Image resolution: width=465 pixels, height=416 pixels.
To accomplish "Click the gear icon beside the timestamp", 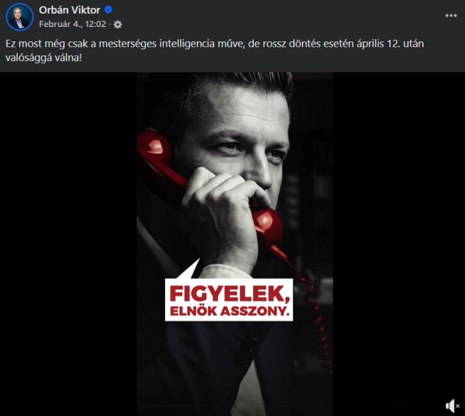I will point(118,25).
